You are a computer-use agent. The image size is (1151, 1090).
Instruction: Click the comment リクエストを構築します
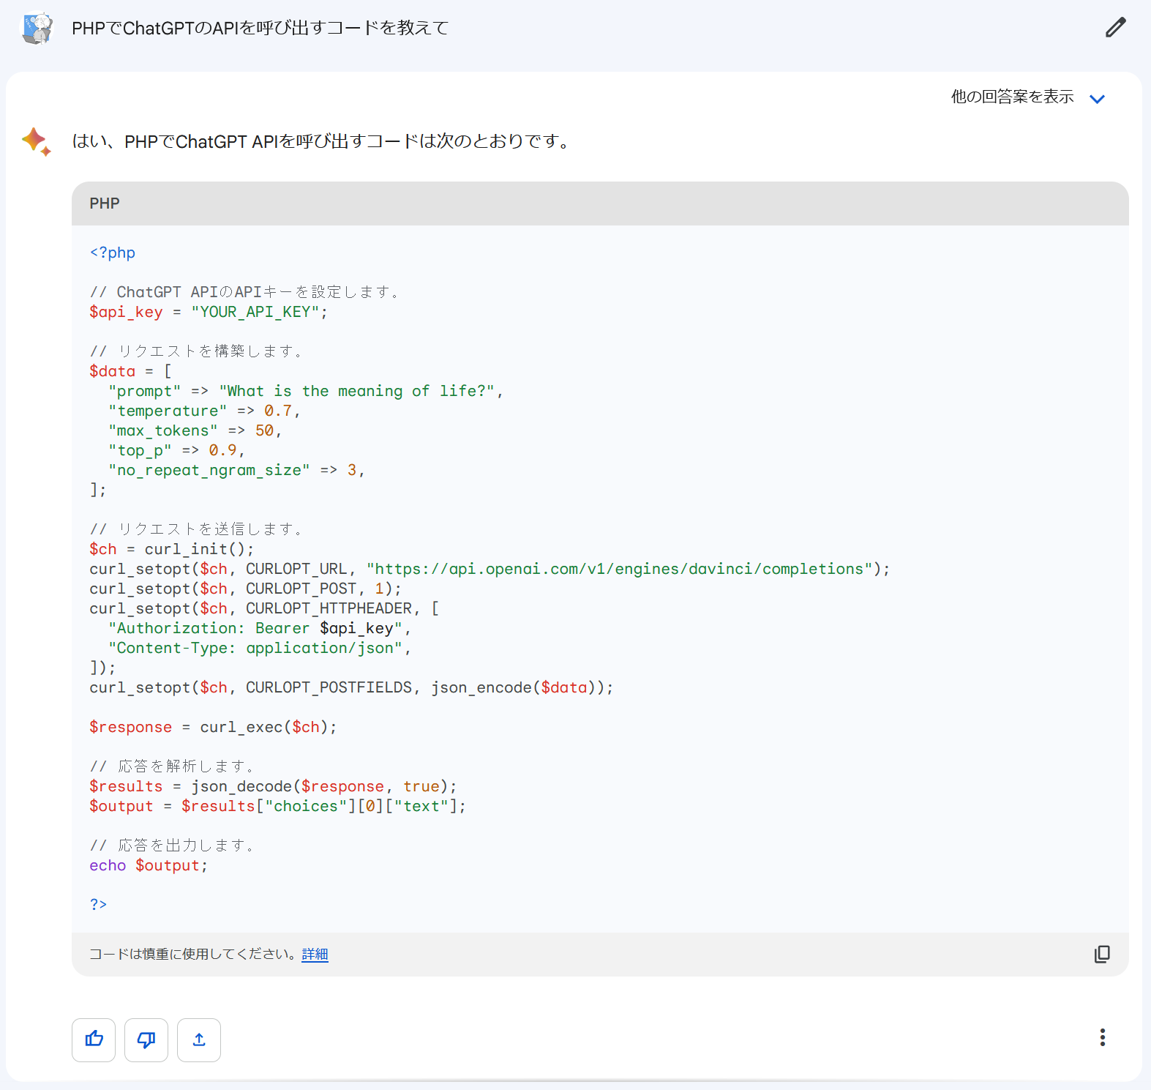196,351
